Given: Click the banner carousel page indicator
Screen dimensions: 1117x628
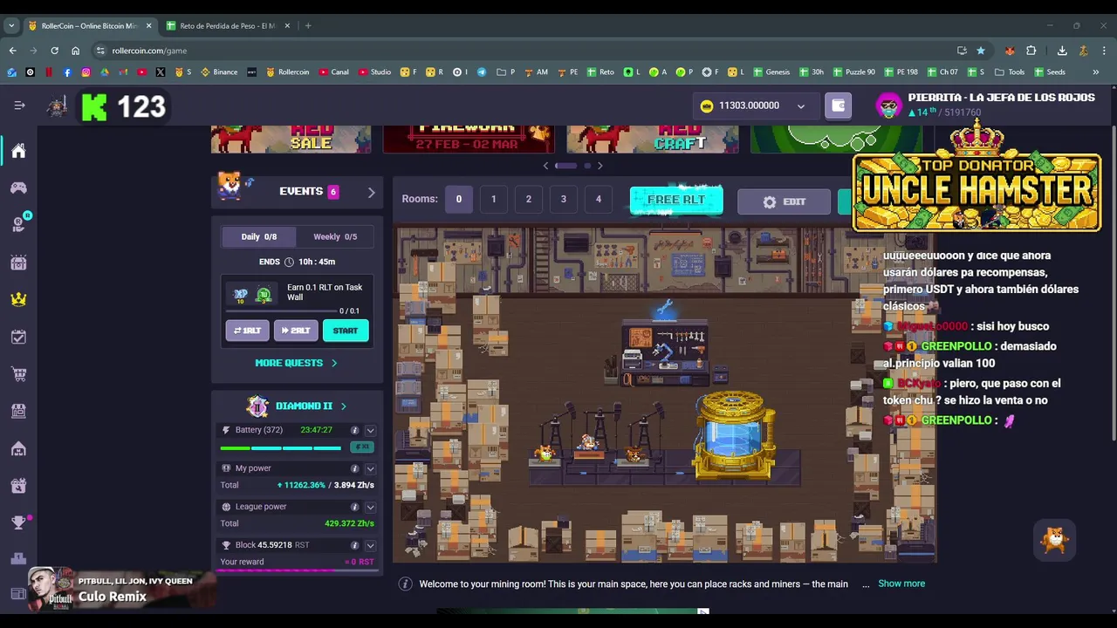Looking at the screenshot, I should 573,166.
